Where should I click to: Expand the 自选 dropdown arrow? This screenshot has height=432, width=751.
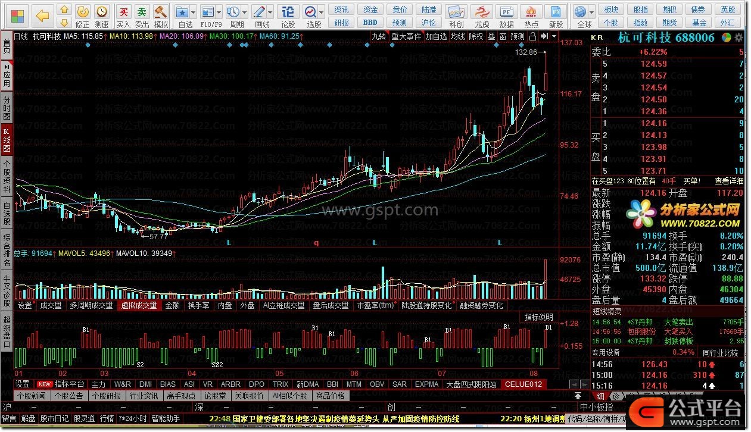[194, 12]
